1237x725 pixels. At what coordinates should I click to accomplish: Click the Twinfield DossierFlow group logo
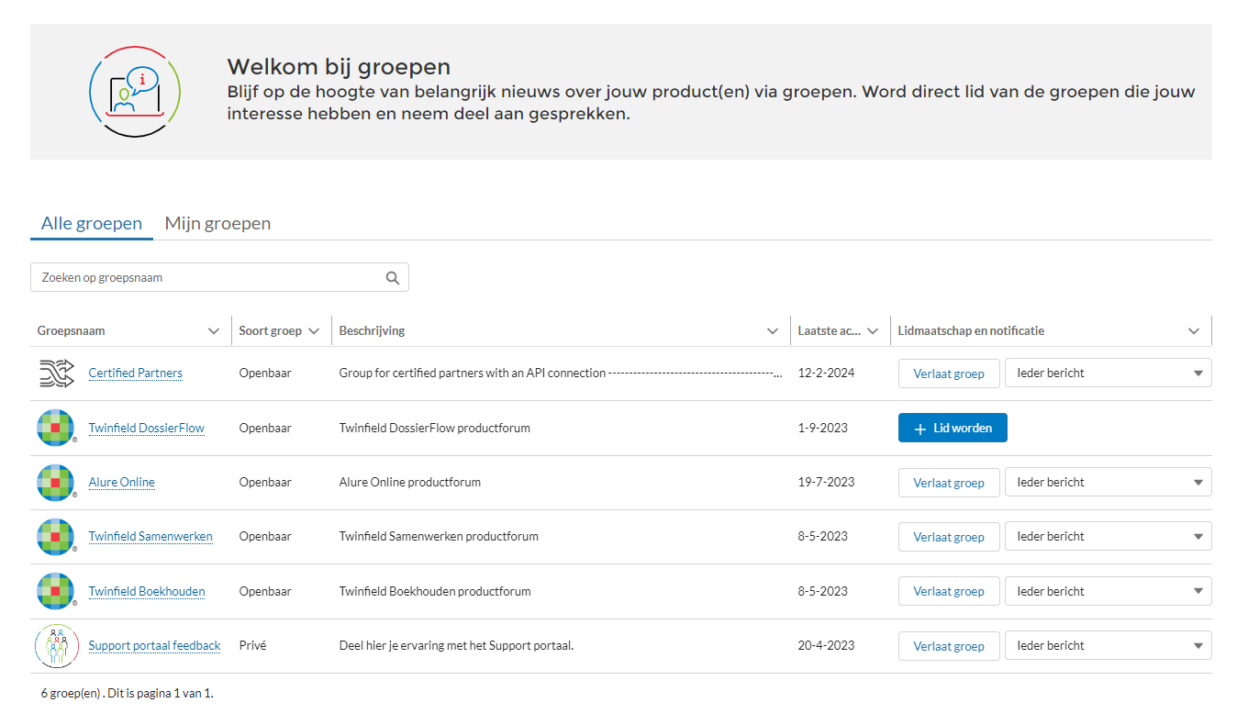[55, 428]
